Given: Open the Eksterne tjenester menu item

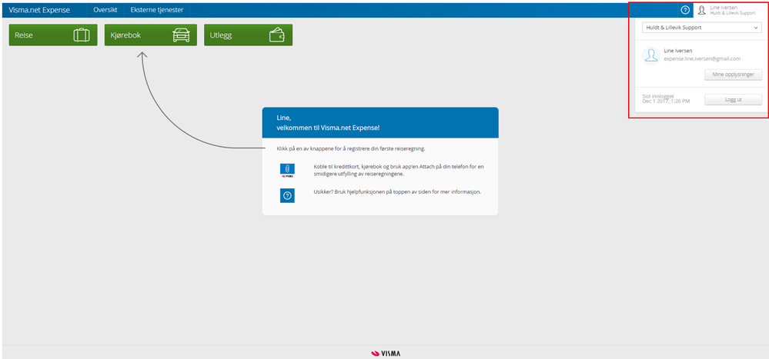Looking at the screenshot, I should pos(157,10).
